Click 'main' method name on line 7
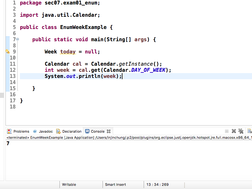 97,39
